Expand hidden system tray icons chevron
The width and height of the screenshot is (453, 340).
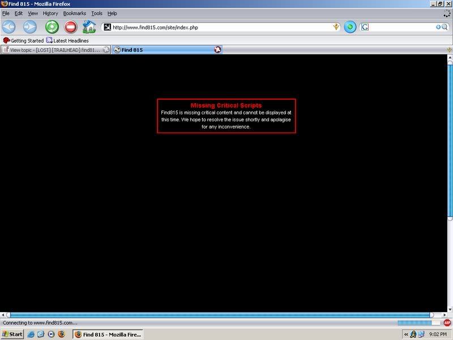click(406, 334)
